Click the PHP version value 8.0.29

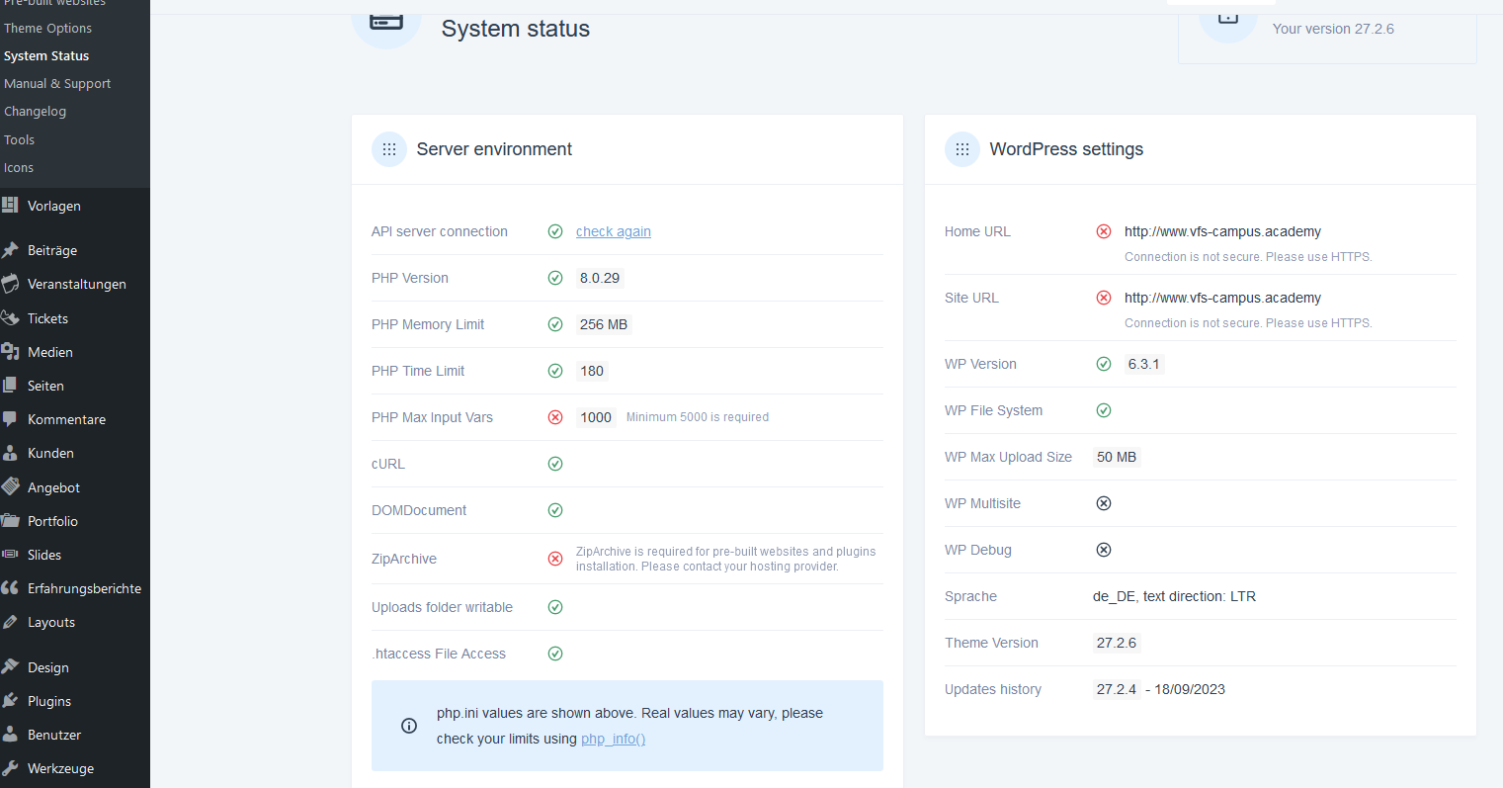tap(600, 278)
